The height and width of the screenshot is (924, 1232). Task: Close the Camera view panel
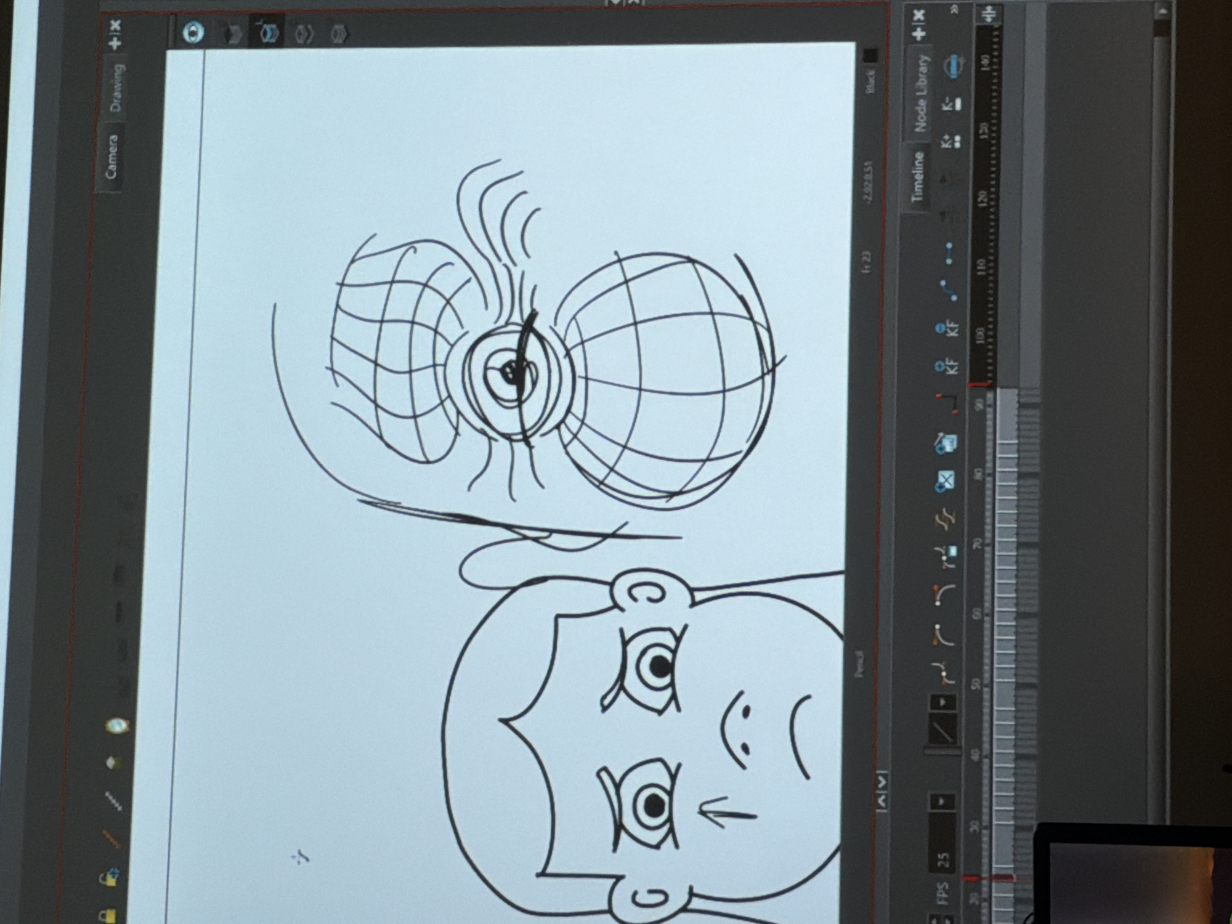(x=115, y=25)
